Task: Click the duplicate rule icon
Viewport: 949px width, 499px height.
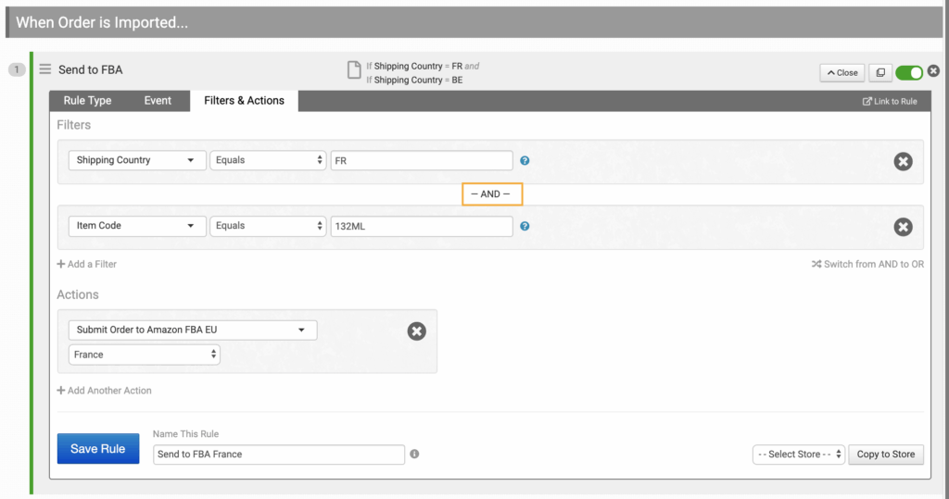Action: 880,72
